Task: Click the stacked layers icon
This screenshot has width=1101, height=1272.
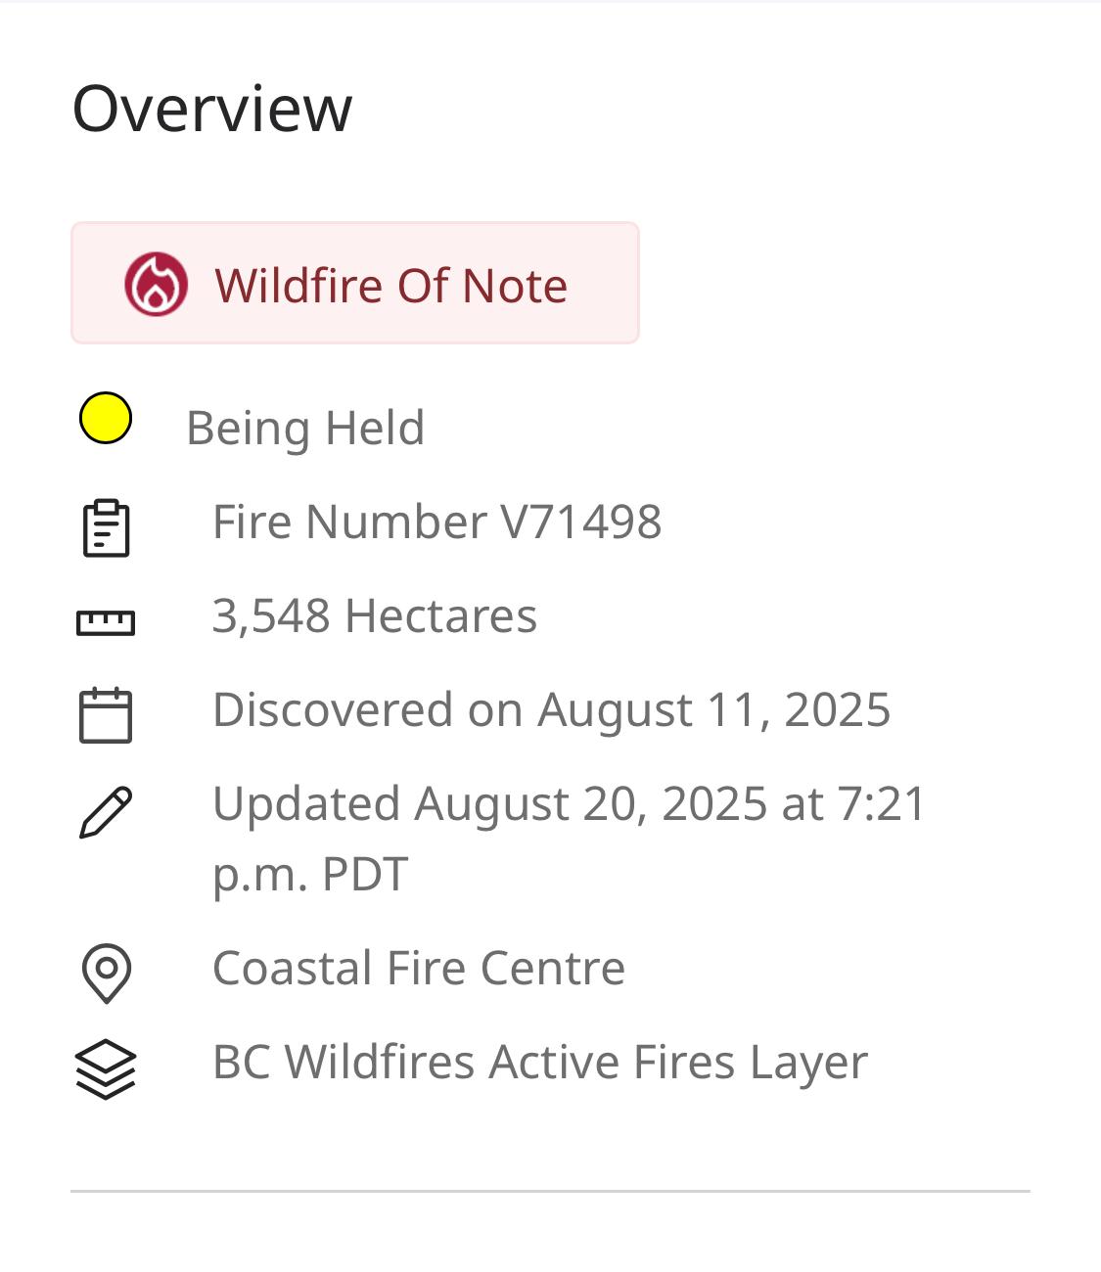Action: pyautogui.click(x=106, y=1068)
